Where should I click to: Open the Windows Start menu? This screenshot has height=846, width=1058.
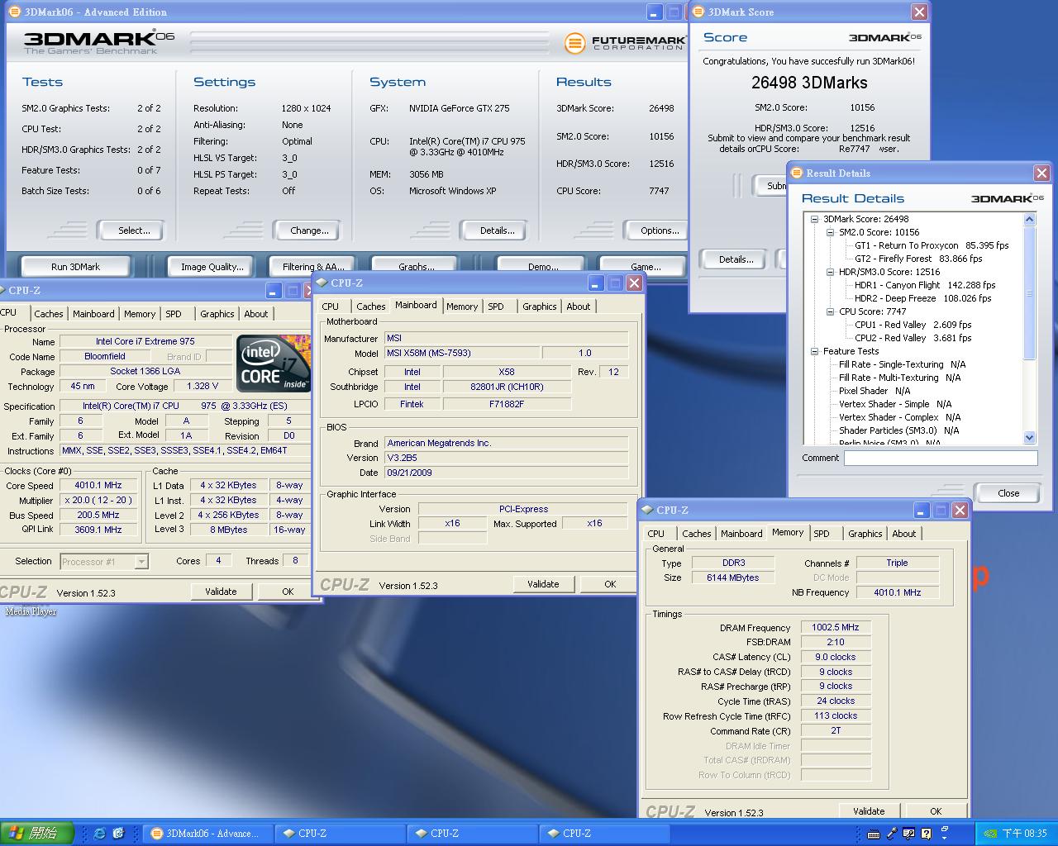pyautogui.click(x=37, y=834)
